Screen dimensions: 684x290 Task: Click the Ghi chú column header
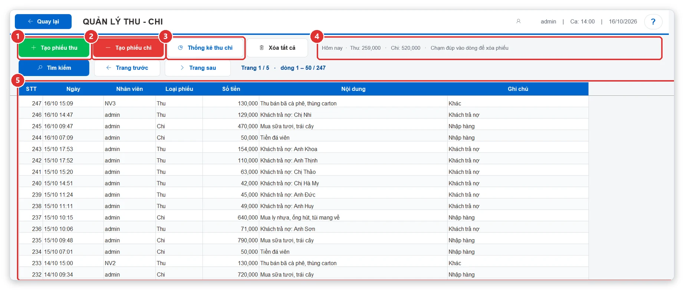pyautogui.click(x=518, y=89)
